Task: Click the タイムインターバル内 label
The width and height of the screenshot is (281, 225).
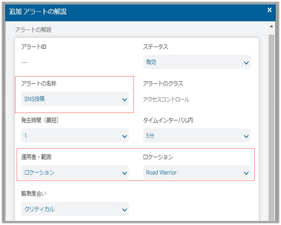Action: coord(168,120)
